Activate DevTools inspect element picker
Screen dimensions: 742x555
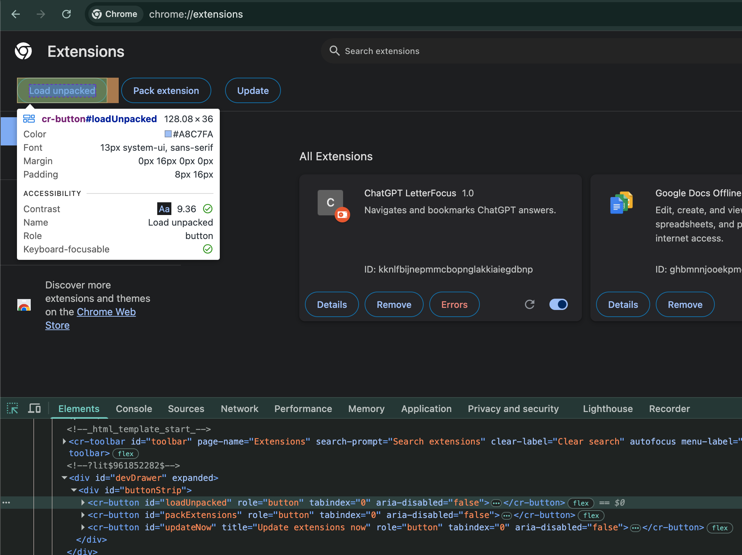click(13, 408)
